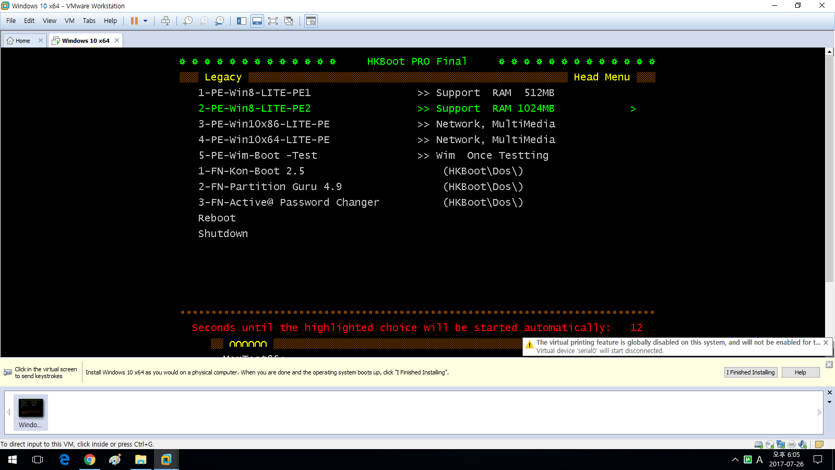
Task: Select 1-FN-Kon-Boot 2.5 entry
Action: pos(252,171)
